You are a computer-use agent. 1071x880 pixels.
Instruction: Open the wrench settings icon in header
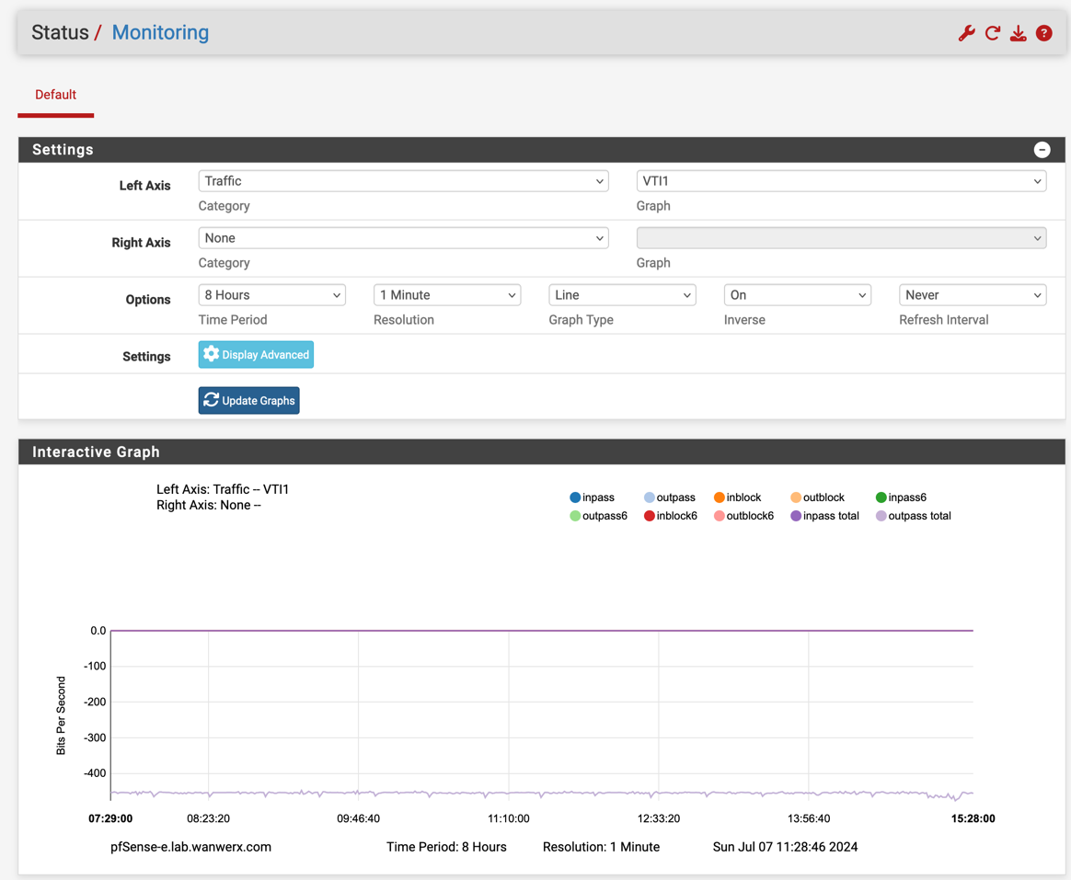[x=966, y=32]
